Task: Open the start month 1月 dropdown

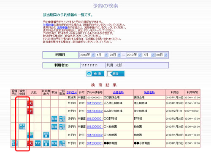Action: point(102,55)
